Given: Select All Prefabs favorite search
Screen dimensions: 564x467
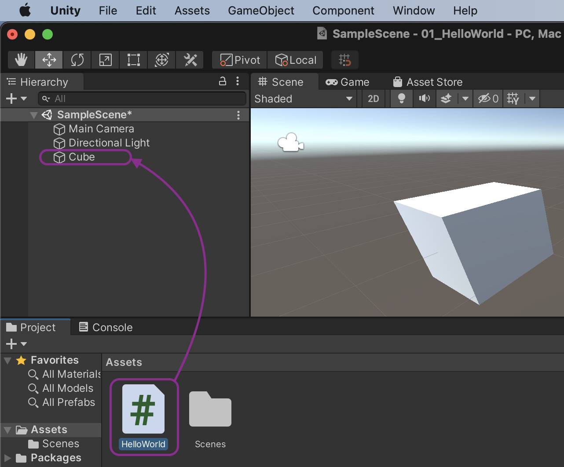Looking at the screenshot, I should [x=62, y=402].
